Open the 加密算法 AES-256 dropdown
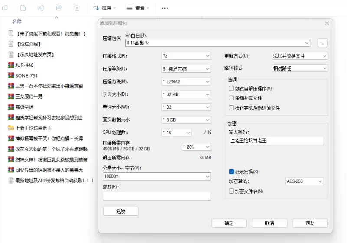The width and height of the screenshot is (347, 243). [x=304, y=181]
